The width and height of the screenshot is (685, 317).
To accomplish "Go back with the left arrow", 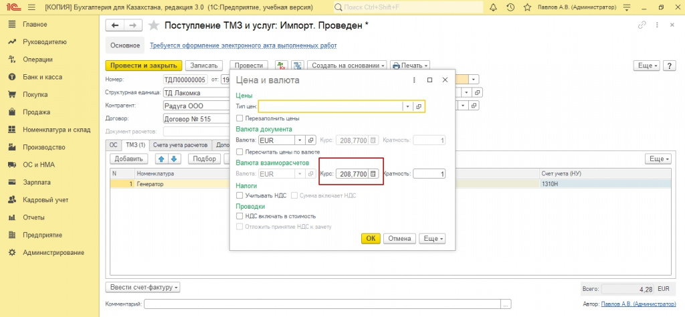I will [115, 25].
